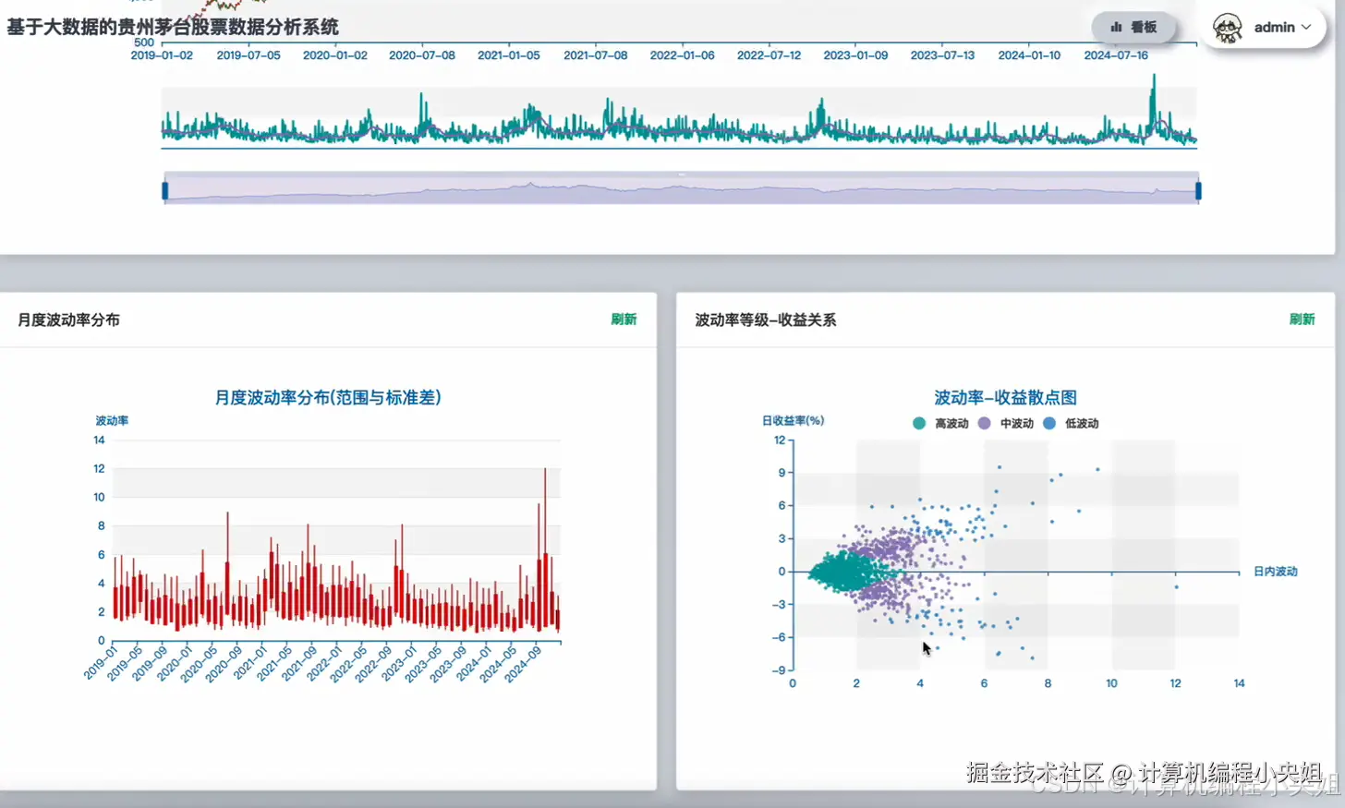This screenshot has height=808, width=1345.
Task: Click the 波动率 y-axis label
Action: tap(112, 420)
